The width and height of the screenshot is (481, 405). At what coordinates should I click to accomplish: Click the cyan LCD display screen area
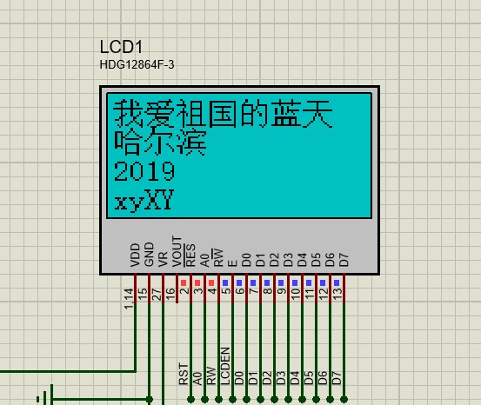coord(239,156)
